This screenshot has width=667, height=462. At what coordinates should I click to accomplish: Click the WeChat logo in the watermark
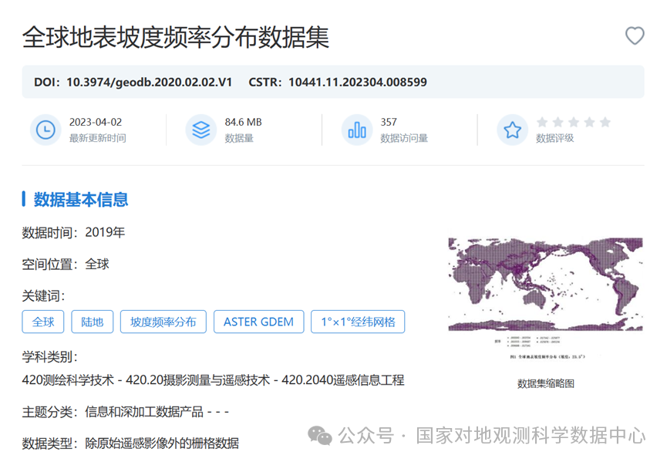(320, 436)
